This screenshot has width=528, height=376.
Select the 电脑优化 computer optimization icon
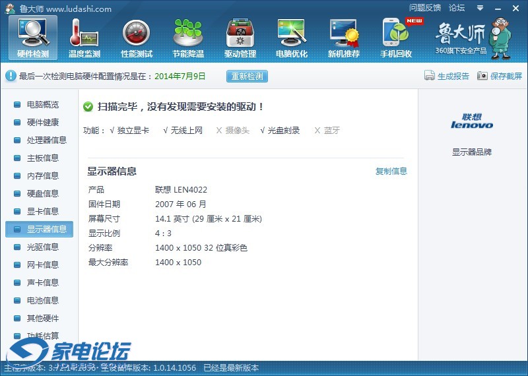(x=292, y=37)
